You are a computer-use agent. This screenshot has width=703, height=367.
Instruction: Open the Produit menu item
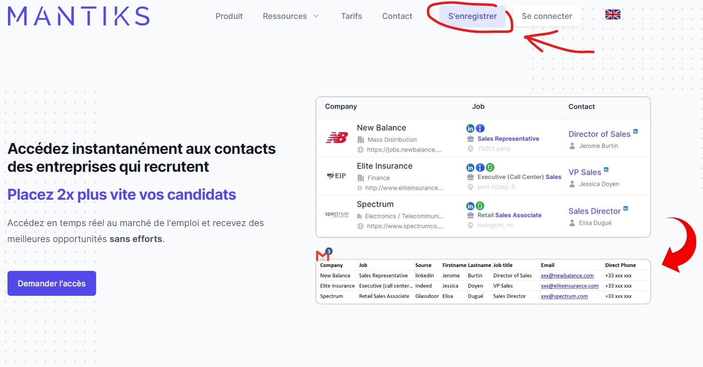click(x=229, y=16)
